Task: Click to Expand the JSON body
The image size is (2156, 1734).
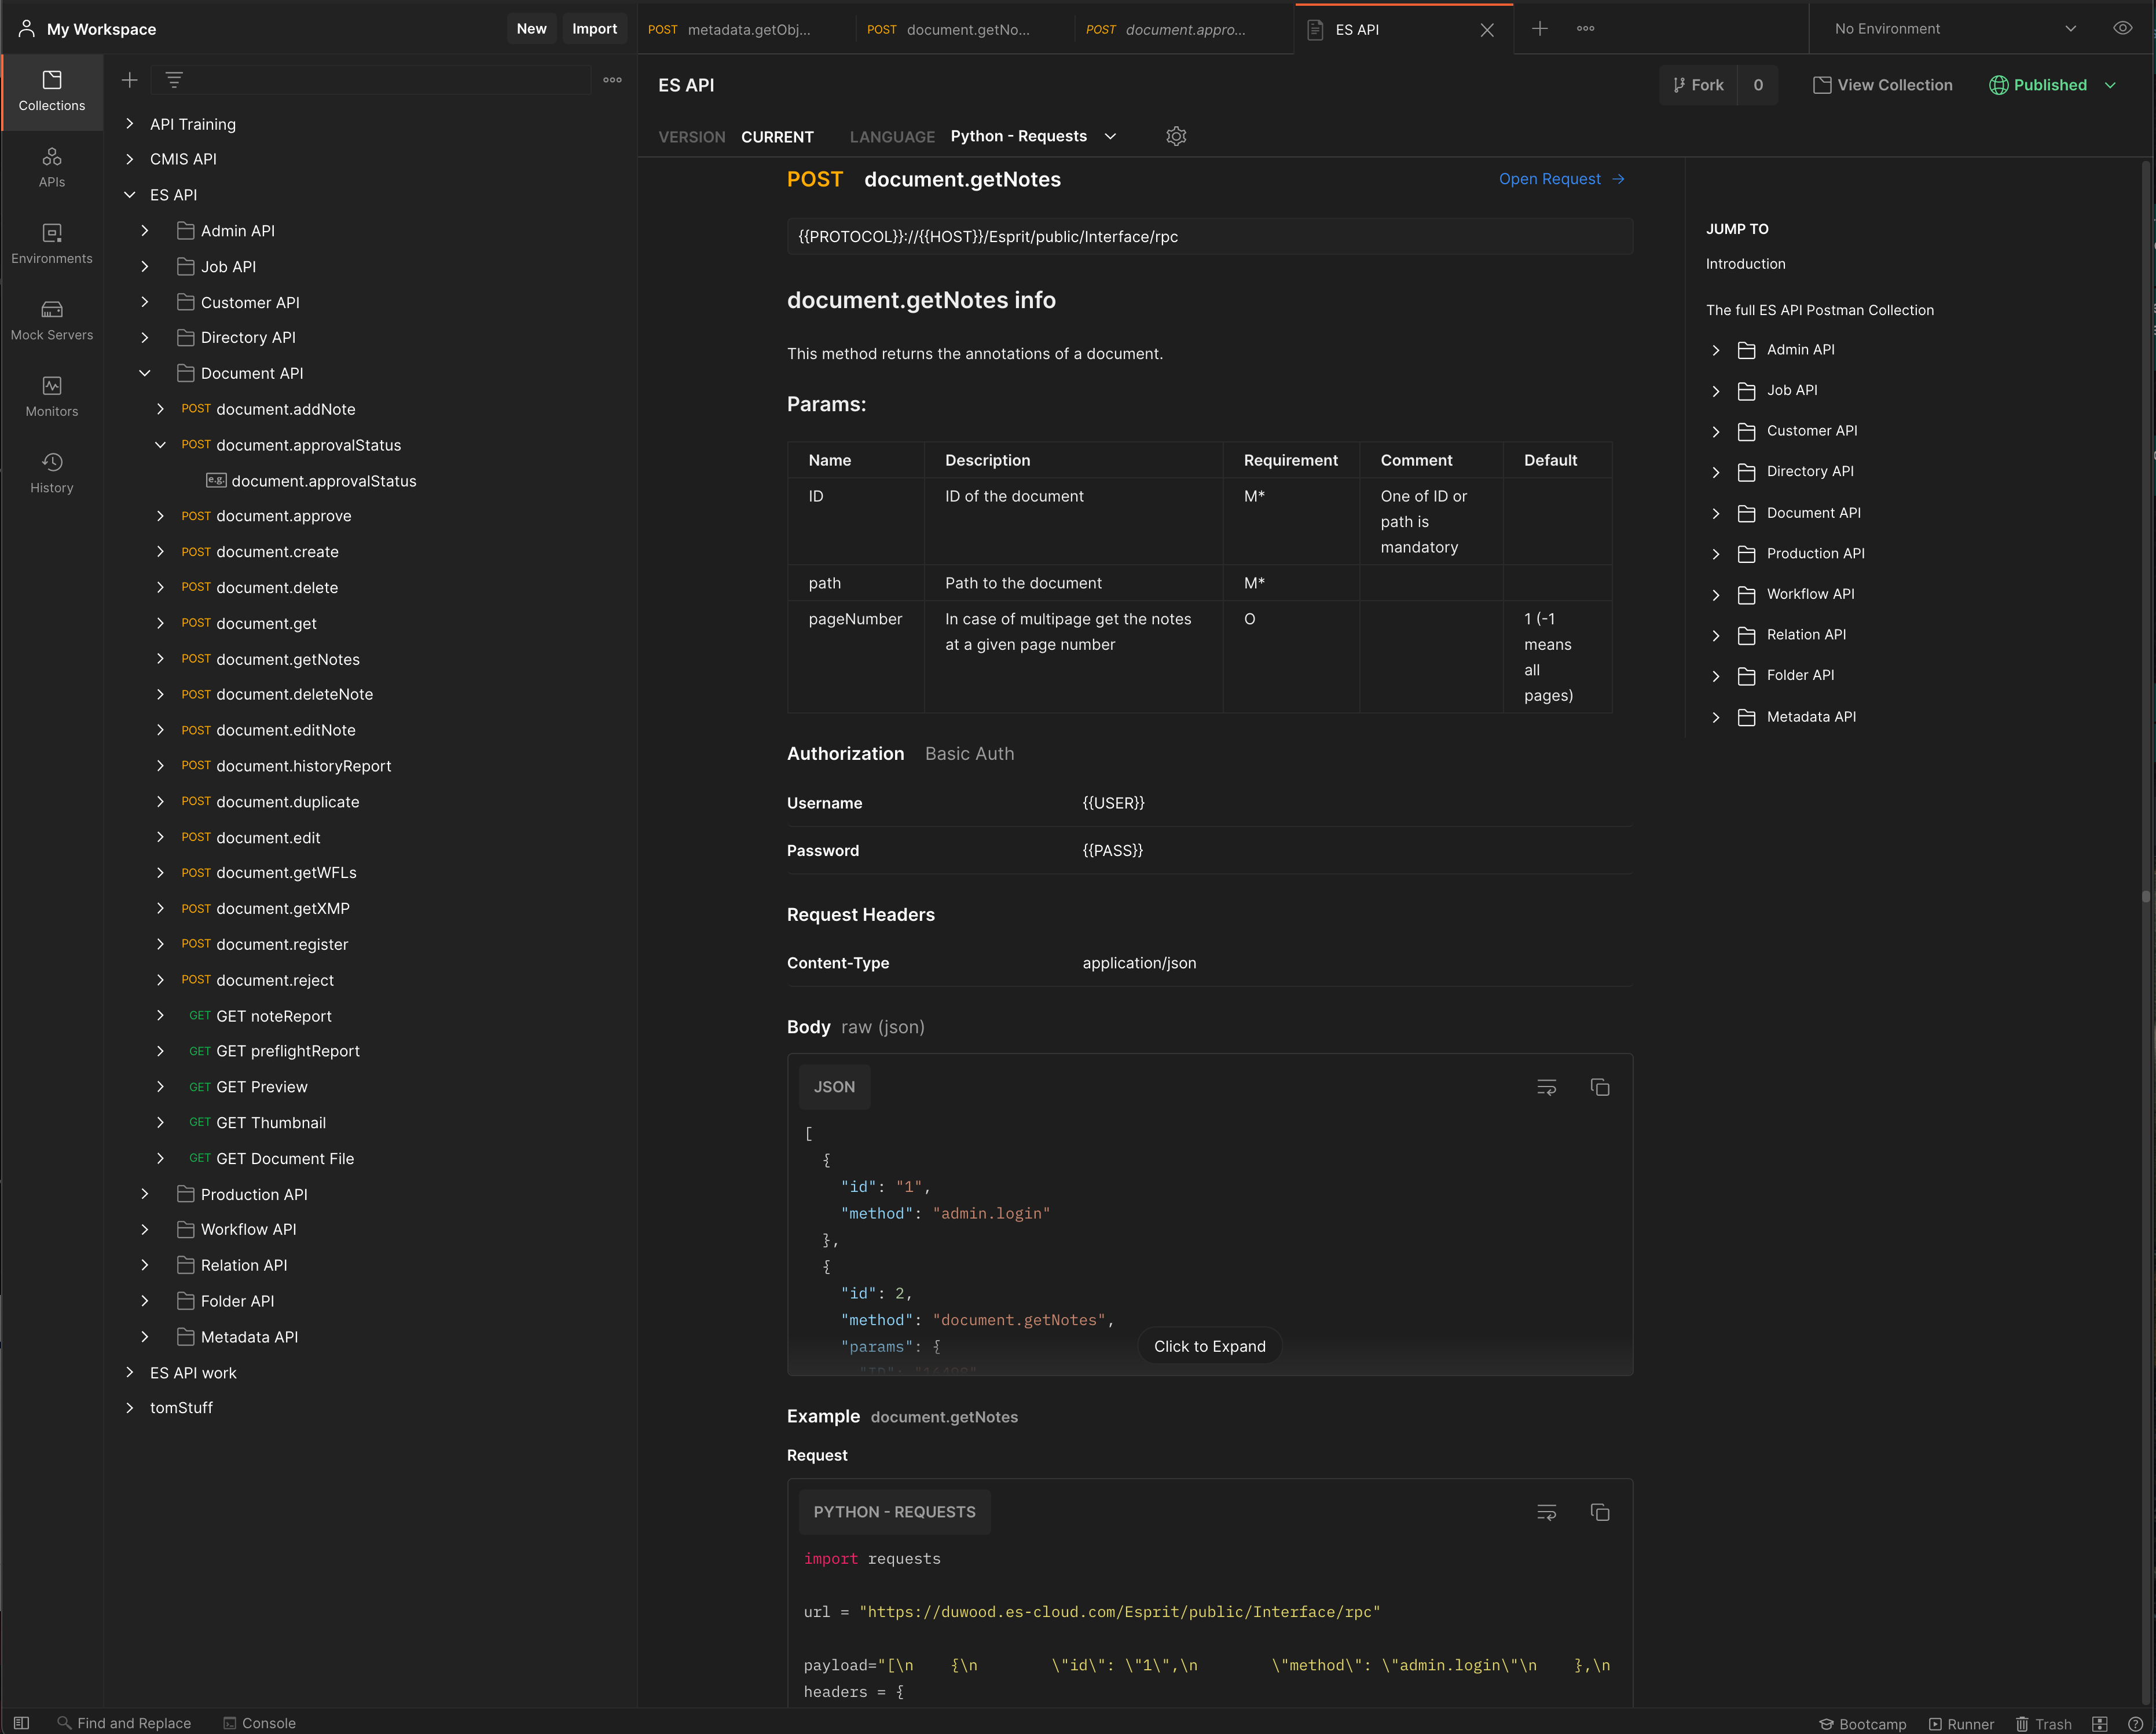Action: [1209, 1347]
